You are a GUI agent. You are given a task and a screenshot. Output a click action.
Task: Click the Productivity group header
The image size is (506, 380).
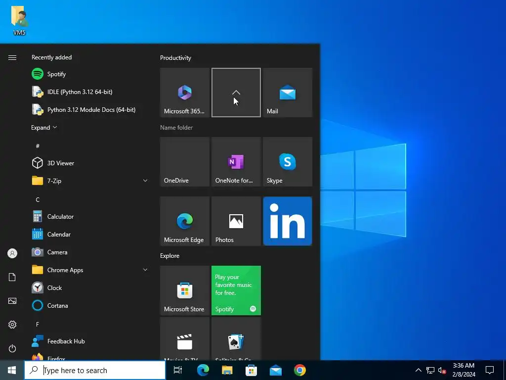[x=175, y=58]
